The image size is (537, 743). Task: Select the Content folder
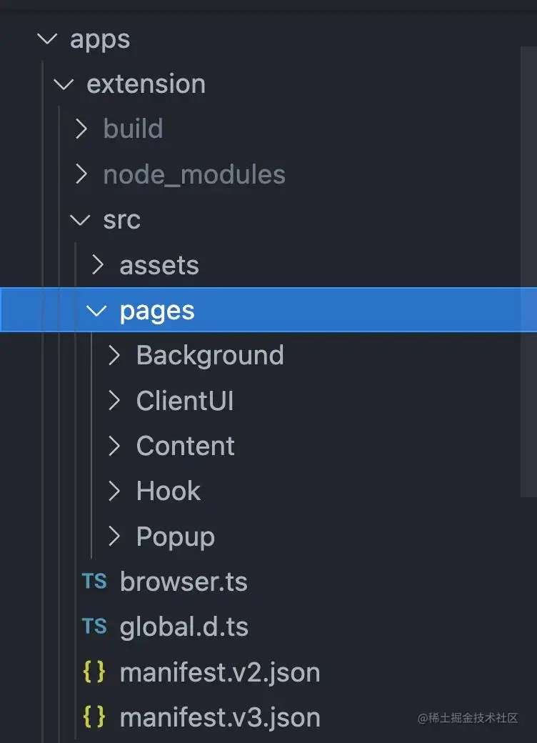185,446
